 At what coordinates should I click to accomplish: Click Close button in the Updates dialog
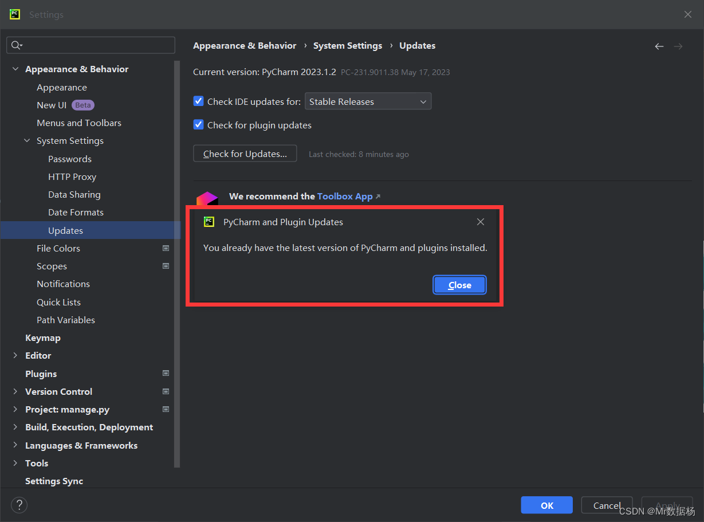click(460, 285)
